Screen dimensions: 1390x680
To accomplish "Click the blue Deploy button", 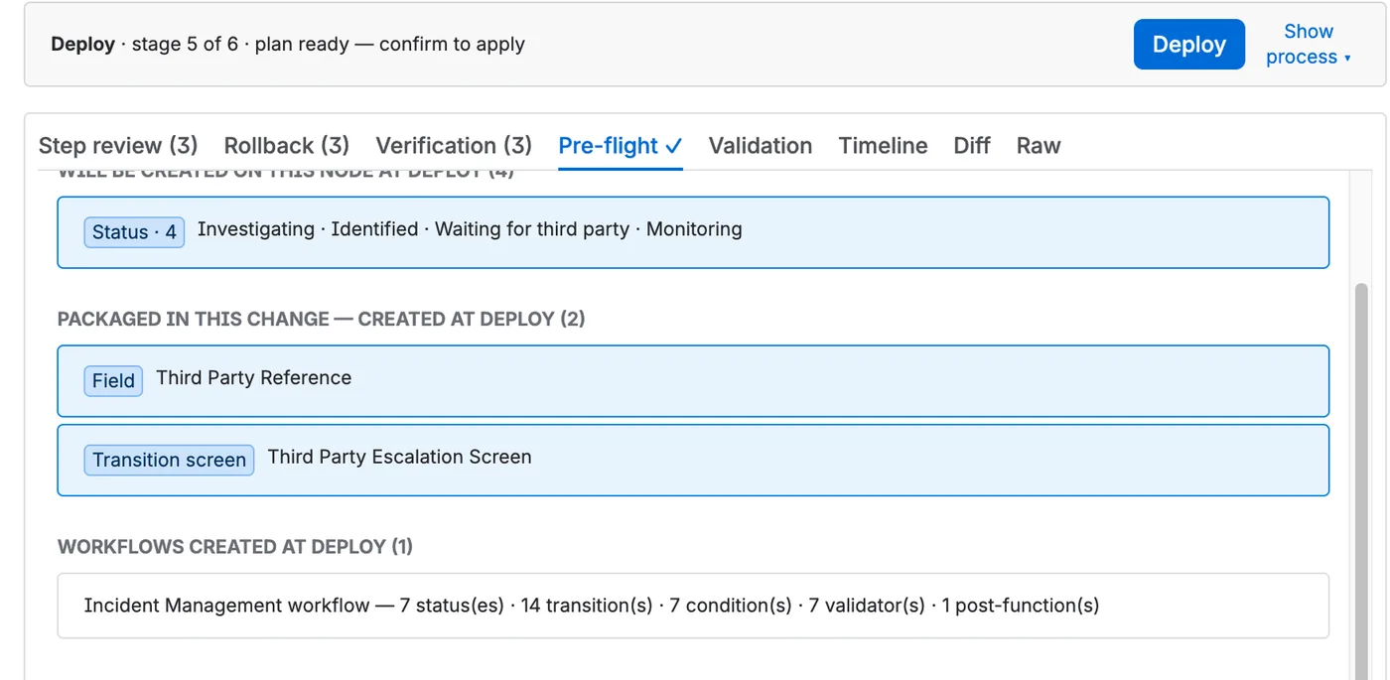I will (1188, 45).
